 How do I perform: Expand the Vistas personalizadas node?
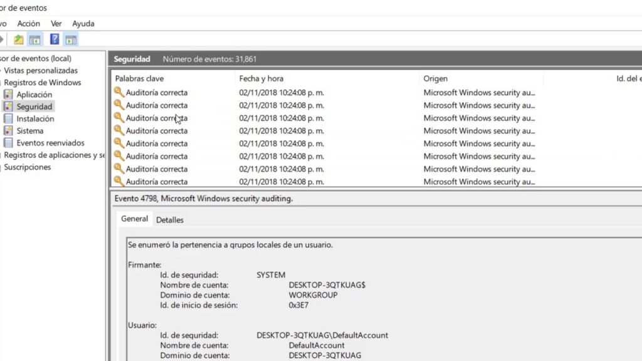coord(1,70)
